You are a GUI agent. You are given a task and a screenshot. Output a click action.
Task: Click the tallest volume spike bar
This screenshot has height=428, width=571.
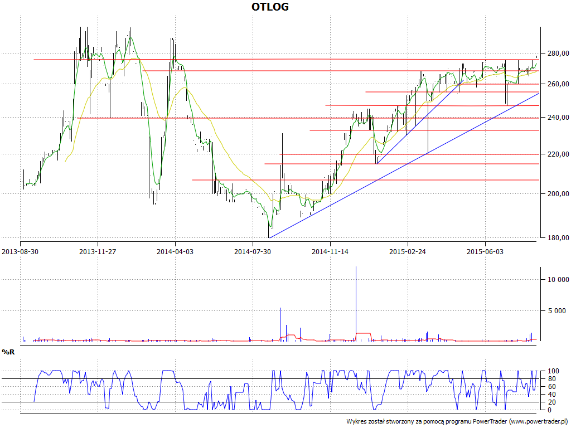click(356, 304)
